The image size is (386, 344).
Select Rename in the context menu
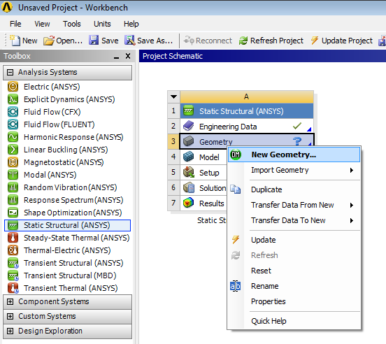[x=294, y=286]
